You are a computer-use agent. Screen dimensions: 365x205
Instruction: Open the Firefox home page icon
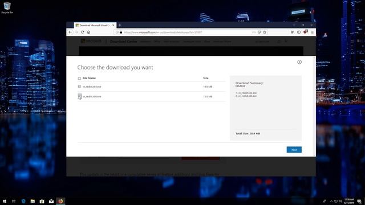89,32
